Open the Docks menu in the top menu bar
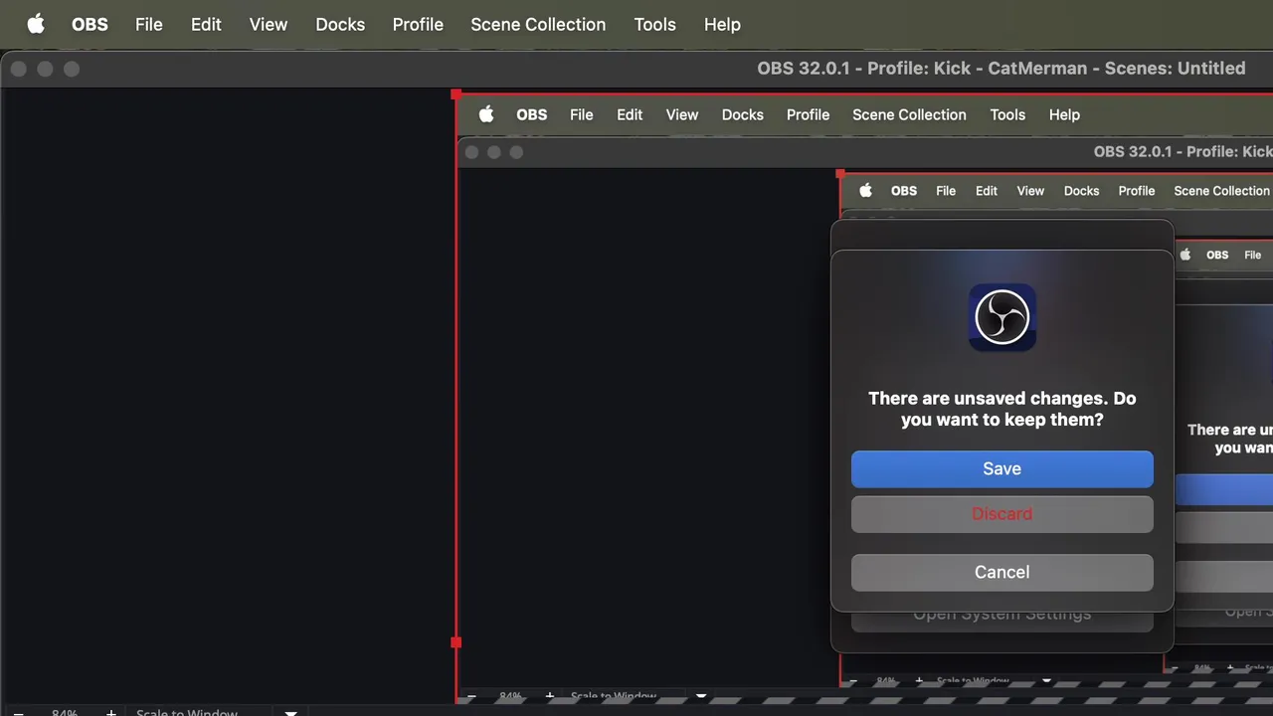 pos(340,24)
